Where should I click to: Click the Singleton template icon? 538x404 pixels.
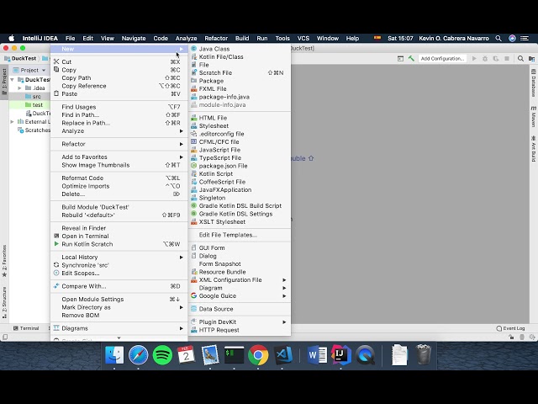[x=194, y=198]
